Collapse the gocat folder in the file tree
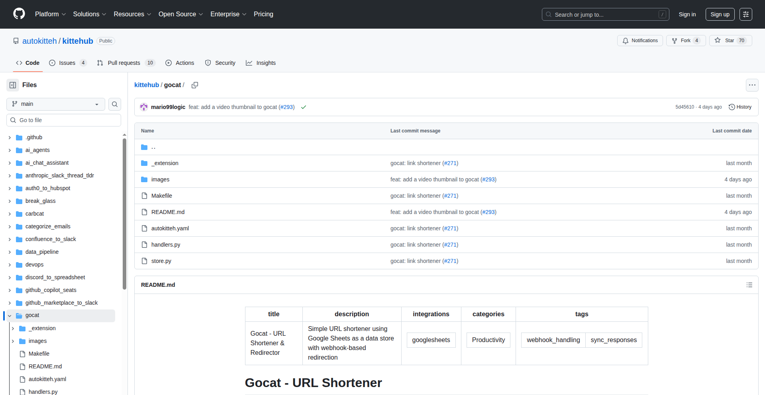 [x=9, y=315]
